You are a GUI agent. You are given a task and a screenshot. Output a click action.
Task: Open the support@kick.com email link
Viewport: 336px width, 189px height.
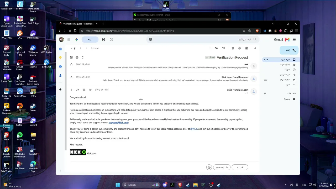(119, 123)
